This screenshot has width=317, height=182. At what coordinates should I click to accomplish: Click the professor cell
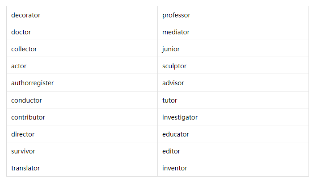point(233,15)
